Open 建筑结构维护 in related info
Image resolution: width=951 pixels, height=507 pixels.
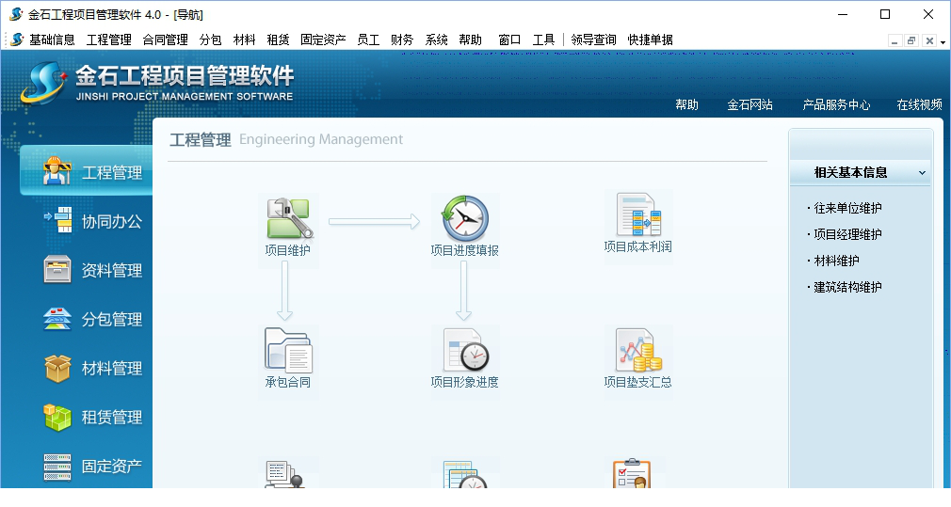coord(847,287)
